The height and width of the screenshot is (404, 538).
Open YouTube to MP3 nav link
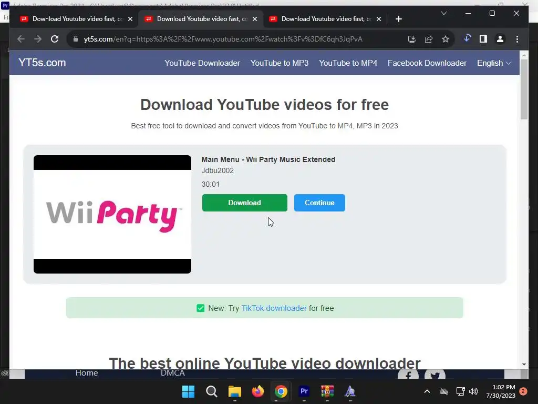[280, 63]
